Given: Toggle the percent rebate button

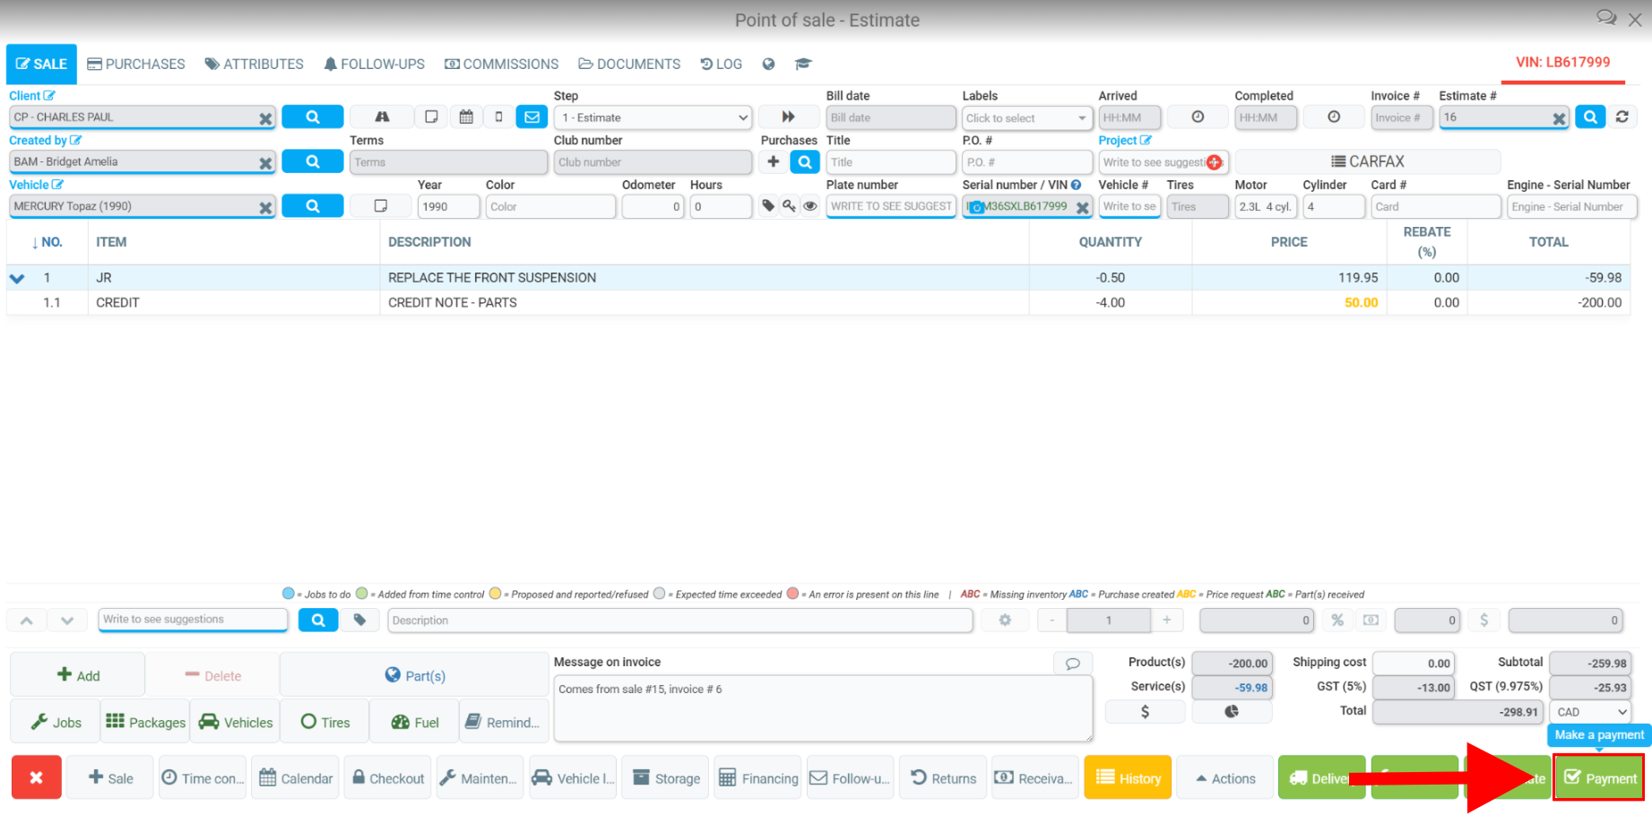Looking at the screenshot, I should pos(1337,620).
